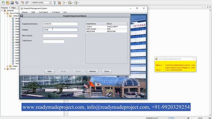The height and width of the screenshot is (119, 212).
Task: Switch to the Projects tab
Action: (5, 8)
